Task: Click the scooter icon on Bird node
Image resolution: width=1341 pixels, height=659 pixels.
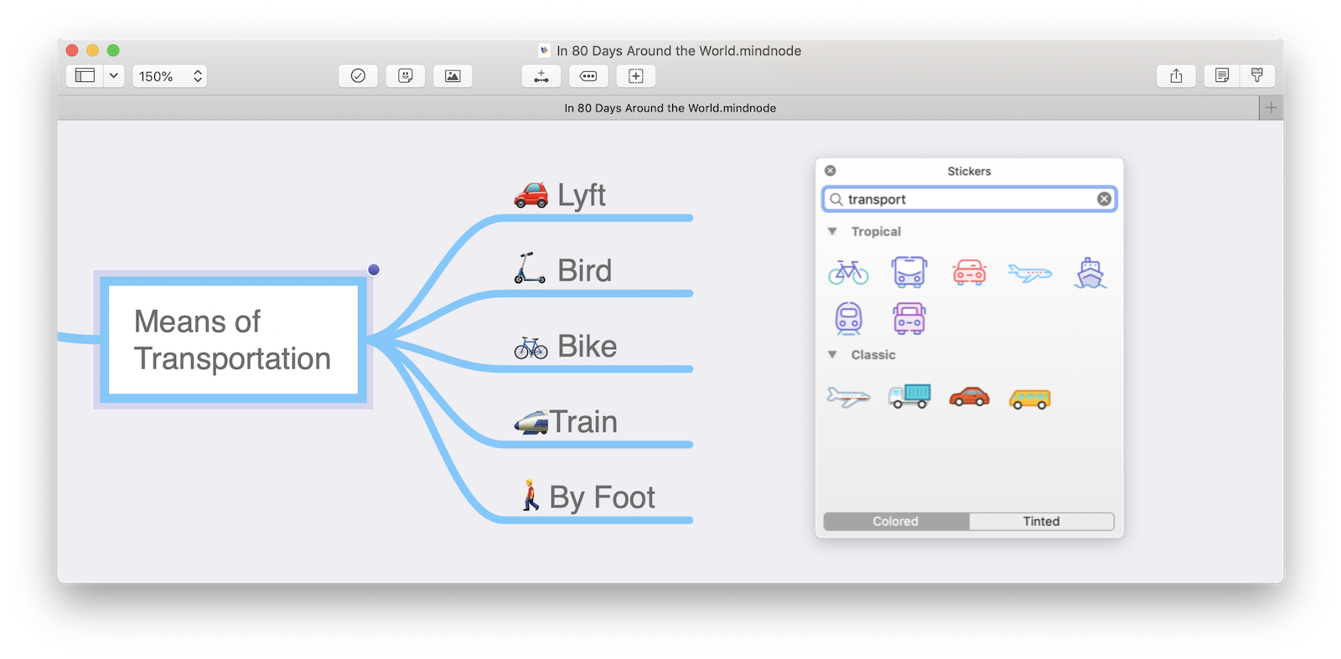Action: (530, 269)
